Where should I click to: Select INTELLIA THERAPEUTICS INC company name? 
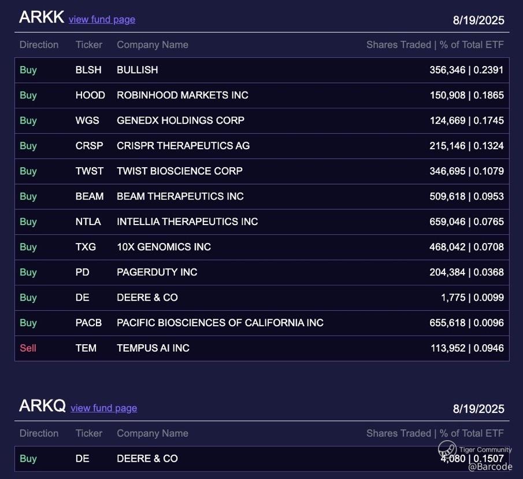click(187, 222)
